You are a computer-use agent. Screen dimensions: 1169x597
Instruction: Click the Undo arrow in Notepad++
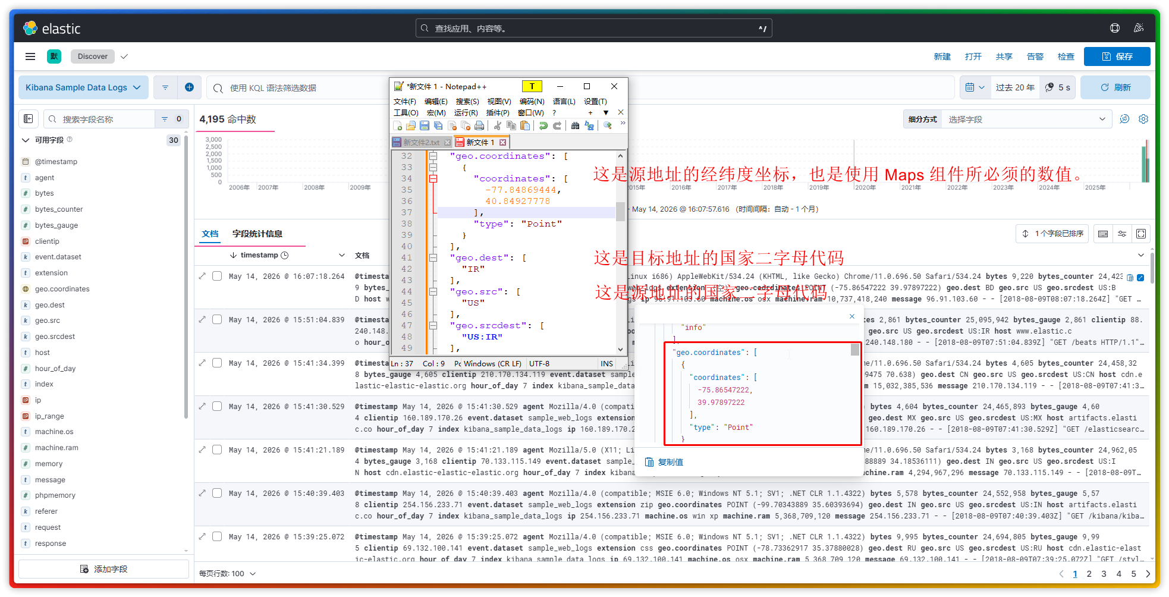[x=543, y=125]
